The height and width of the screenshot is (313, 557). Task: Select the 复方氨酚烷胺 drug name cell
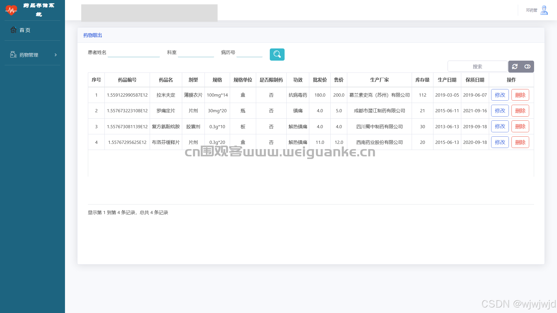(166, 126)
